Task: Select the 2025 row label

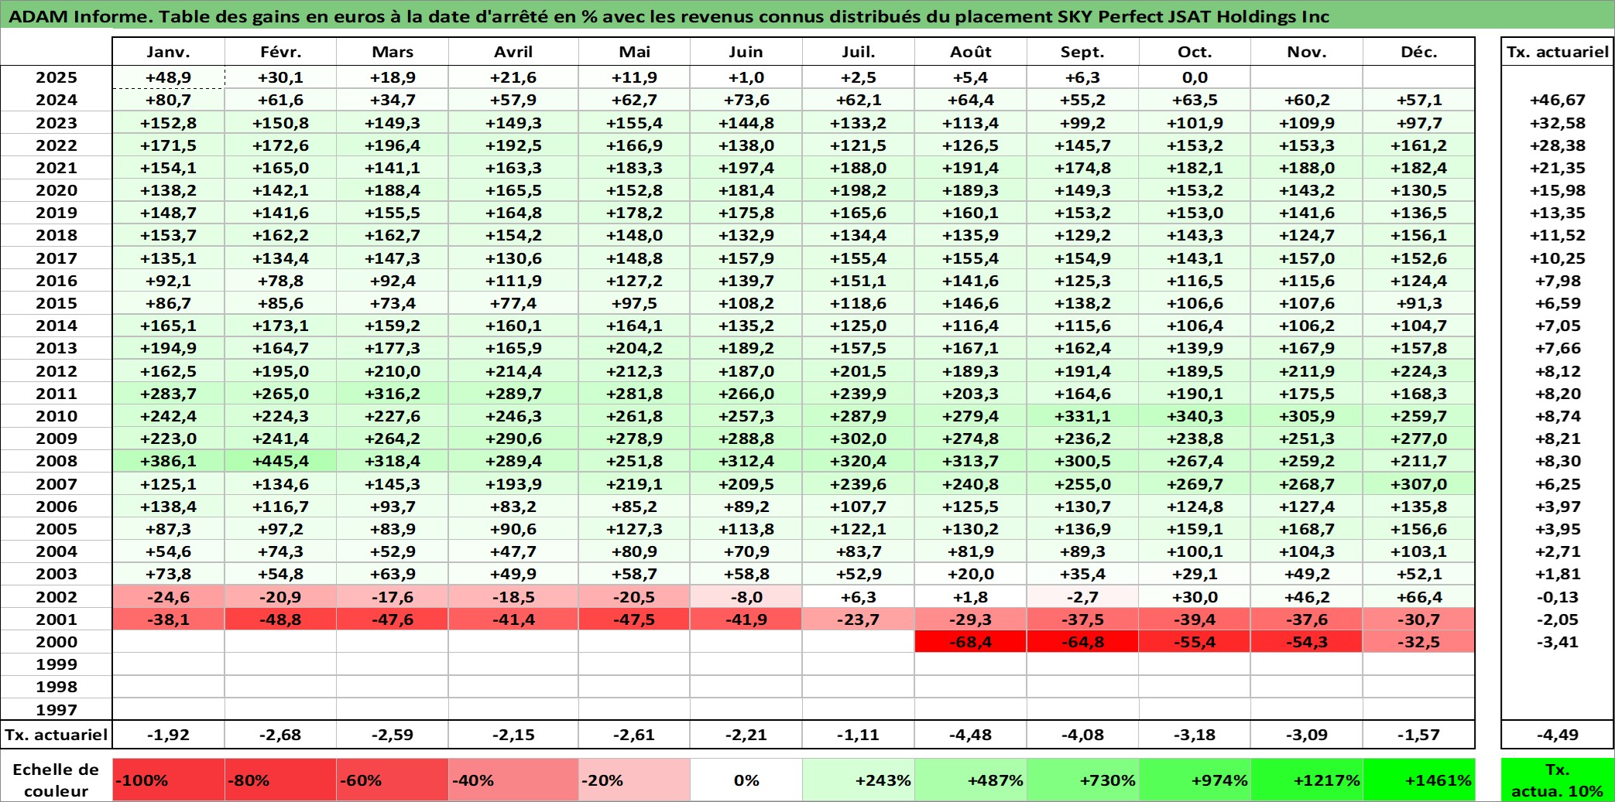Action: pos(57,77)
